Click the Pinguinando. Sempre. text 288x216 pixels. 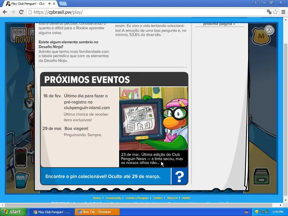tap(83, 135)
